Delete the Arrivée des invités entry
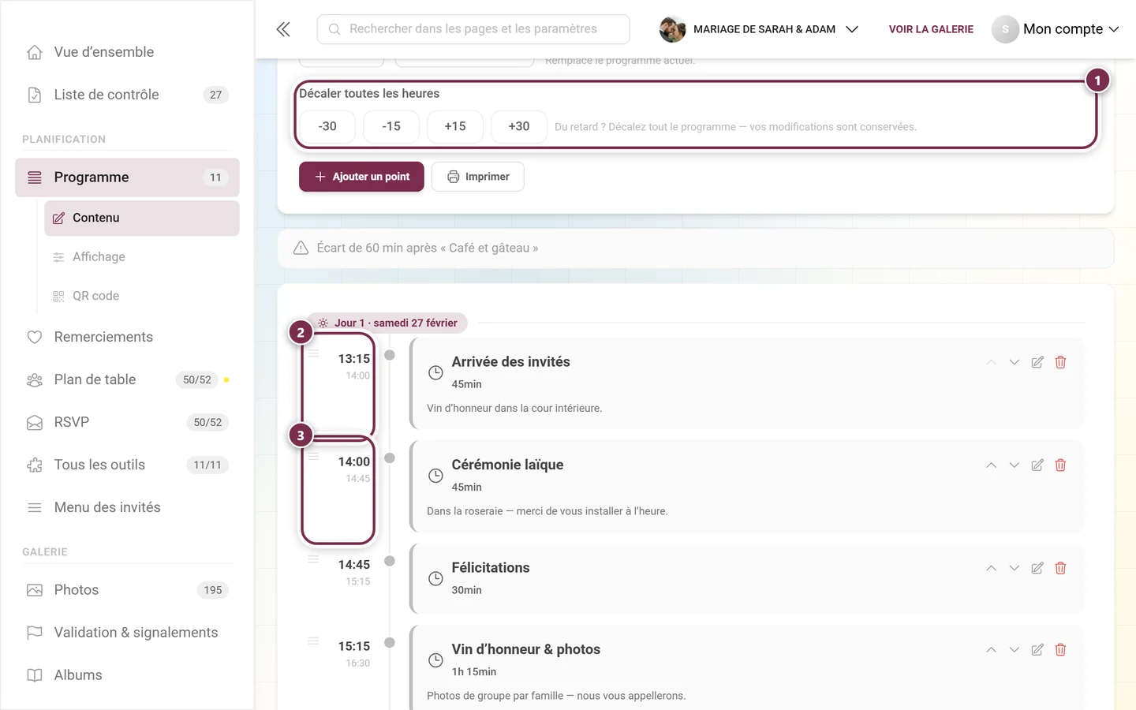This screenshot has height=710, width=1136. pyautogui.click(x=1060, y=362)
